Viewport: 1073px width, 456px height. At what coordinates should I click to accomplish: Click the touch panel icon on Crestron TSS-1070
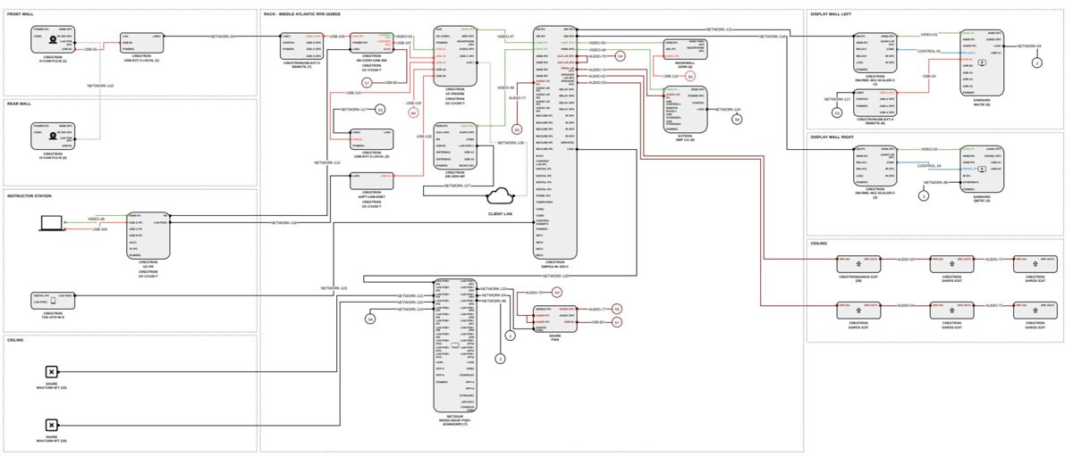point(54,301)
